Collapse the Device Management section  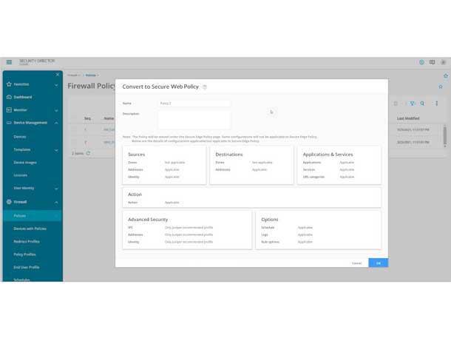[56, 123]
